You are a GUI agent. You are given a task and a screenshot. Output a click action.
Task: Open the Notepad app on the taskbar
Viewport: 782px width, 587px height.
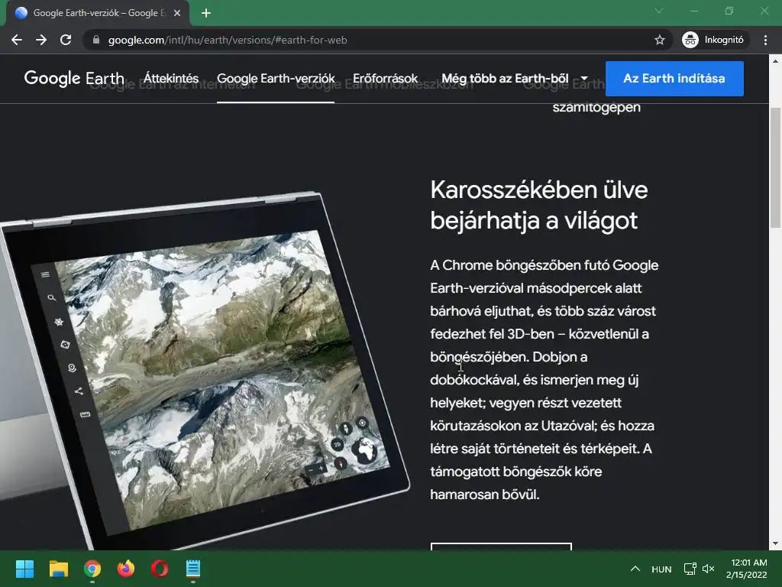tap(193, 569)
